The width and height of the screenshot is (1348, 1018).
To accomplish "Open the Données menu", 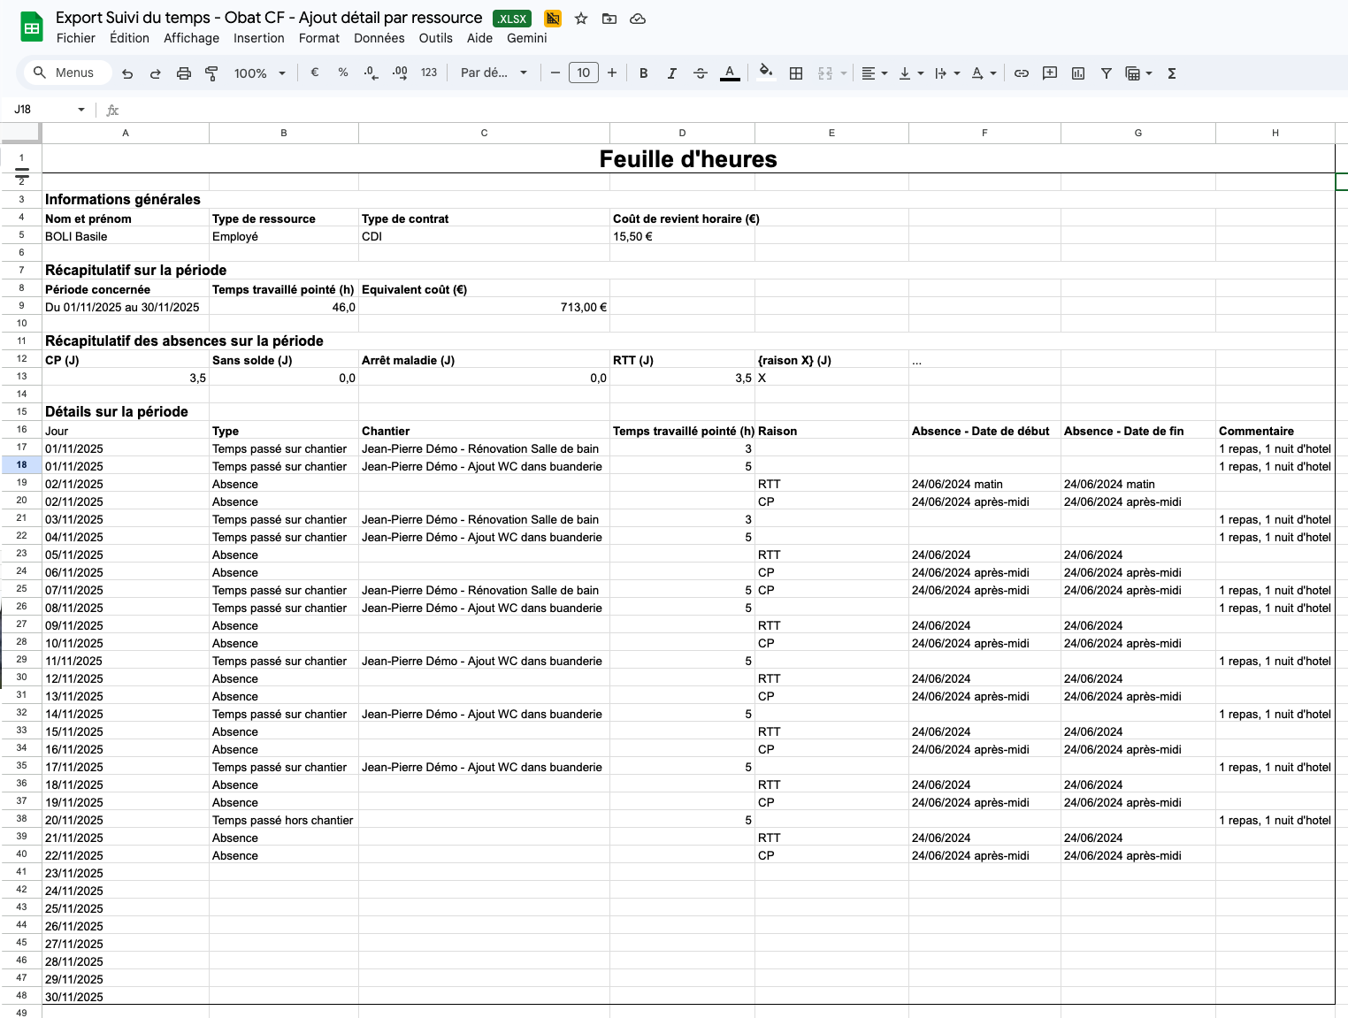I will point(379,38).
